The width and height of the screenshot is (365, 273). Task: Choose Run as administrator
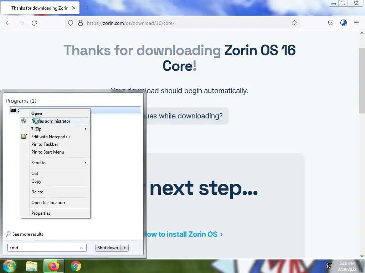[55, 121]
